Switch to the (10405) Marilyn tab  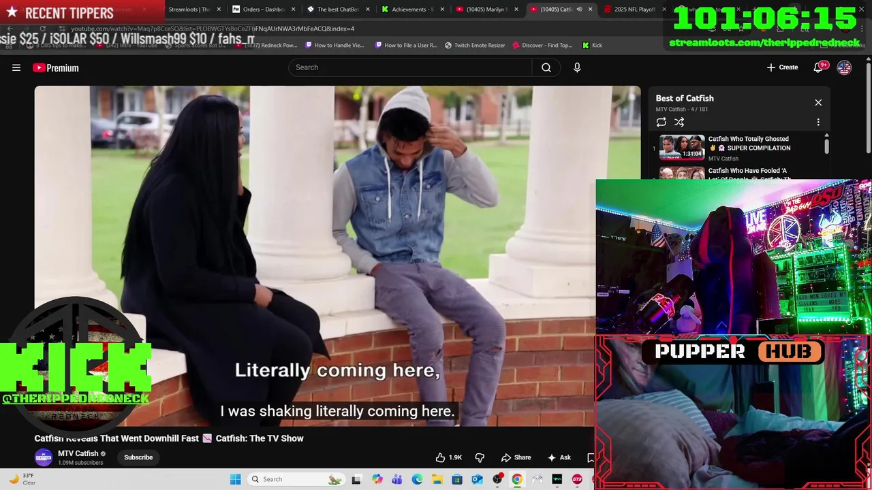coord(486,10)
